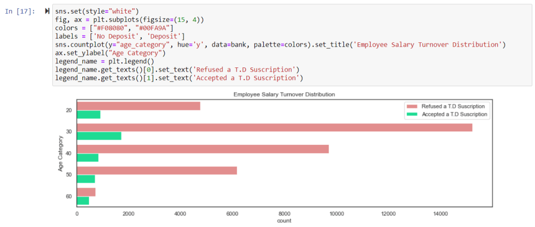Click the chart title 'Employee Salary Turnover Distribution'

click(284, 94)
